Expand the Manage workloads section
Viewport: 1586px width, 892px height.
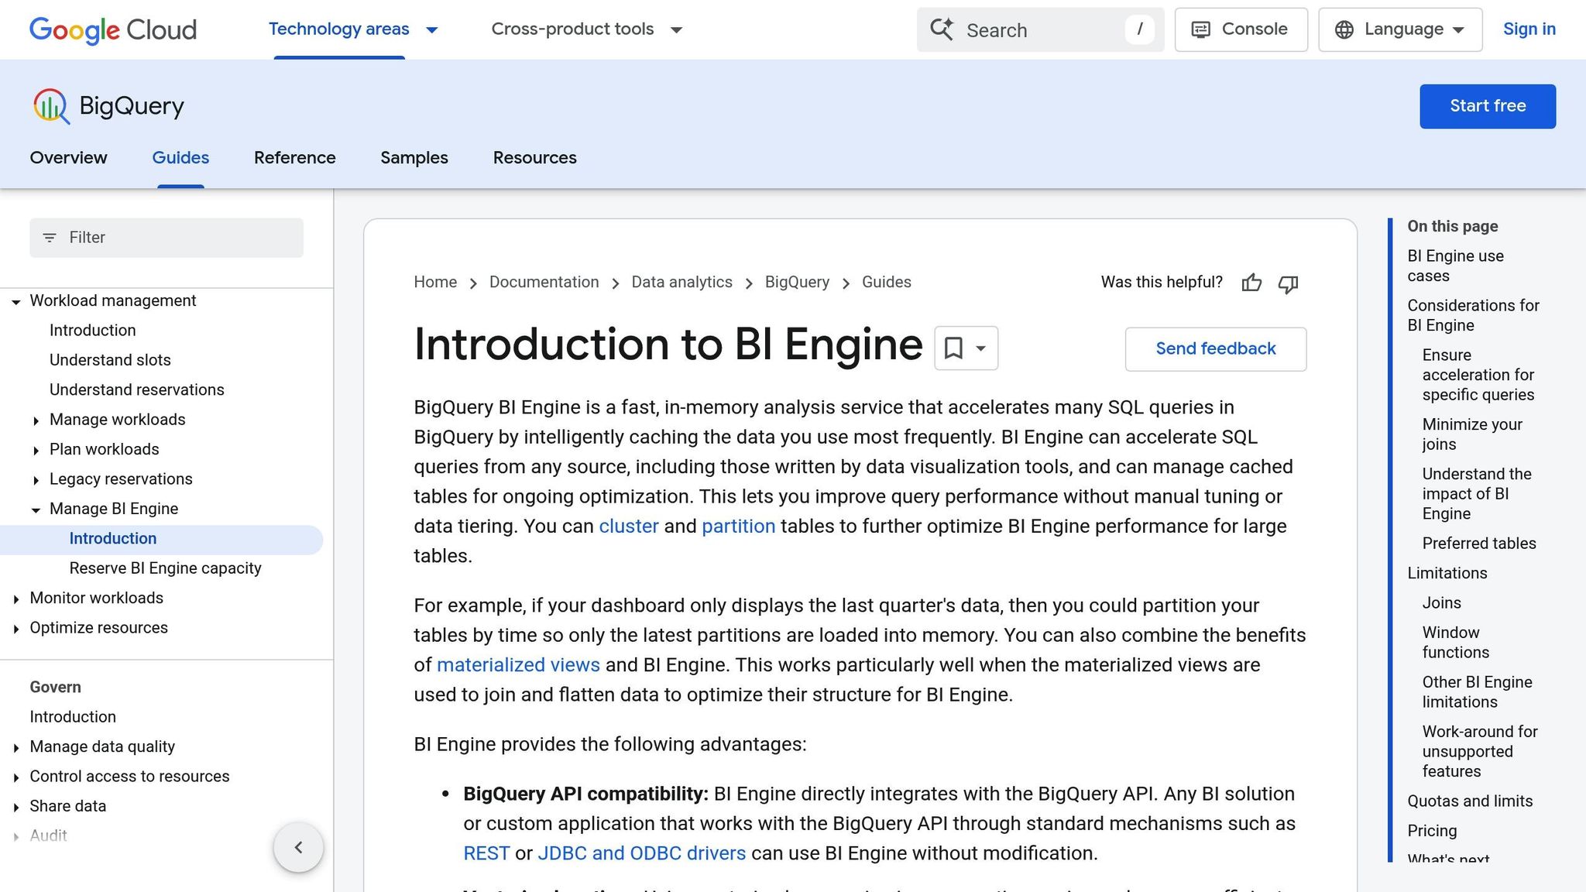coord(37,420)
